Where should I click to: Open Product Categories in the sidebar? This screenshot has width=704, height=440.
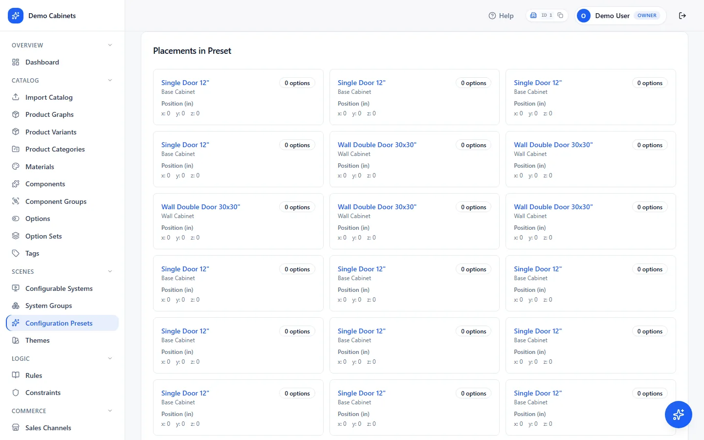tap(63, 149)
